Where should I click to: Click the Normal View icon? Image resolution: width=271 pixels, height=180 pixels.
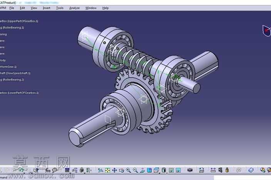142,170
